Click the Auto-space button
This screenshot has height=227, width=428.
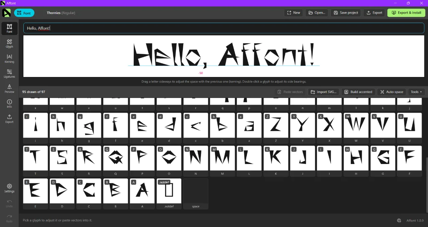392,92
